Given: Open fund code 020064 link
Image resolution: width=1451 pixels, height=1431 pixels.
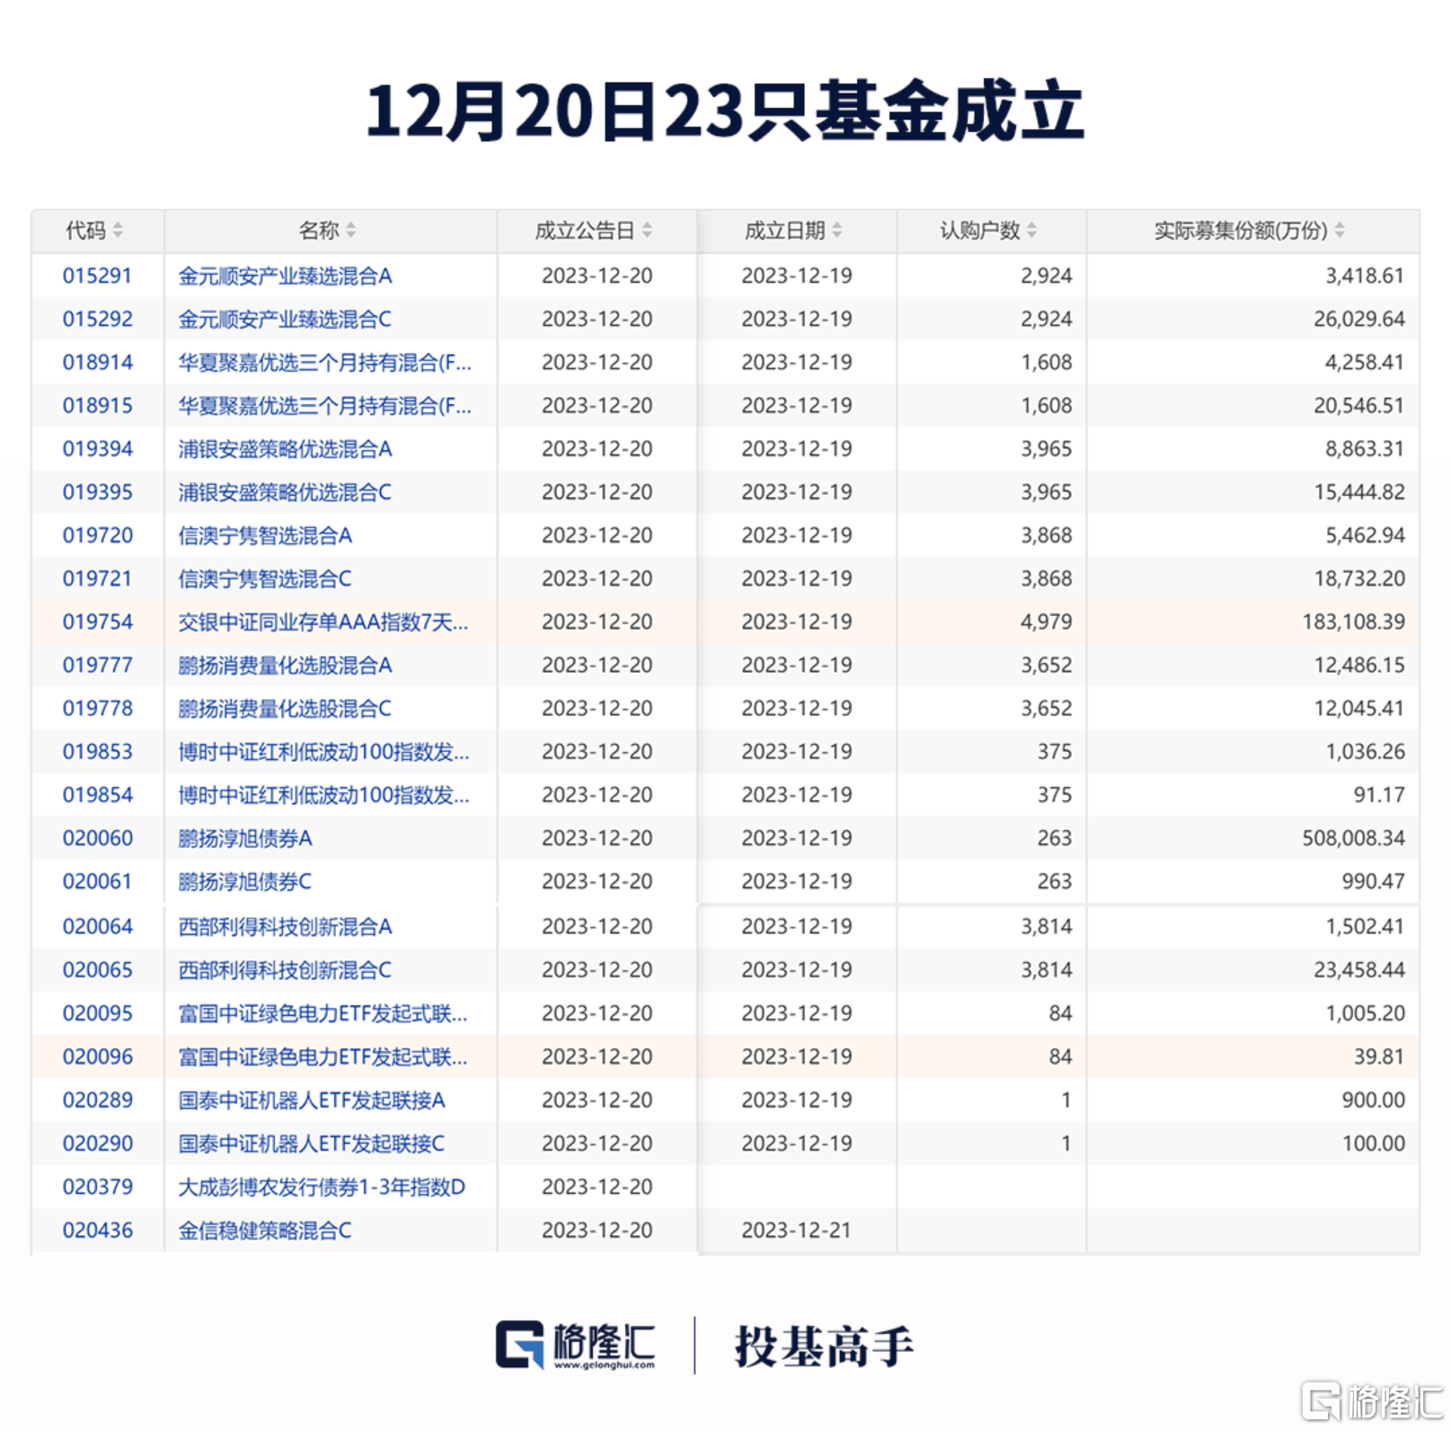Looking at the screenshot, I should tap(97, 926).
